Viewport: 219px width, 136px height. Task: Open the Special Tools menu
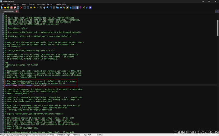[60, 4]
